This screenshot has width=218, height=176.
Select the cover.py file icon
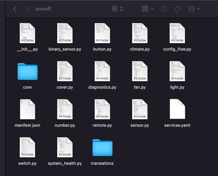tap(65, 71)
